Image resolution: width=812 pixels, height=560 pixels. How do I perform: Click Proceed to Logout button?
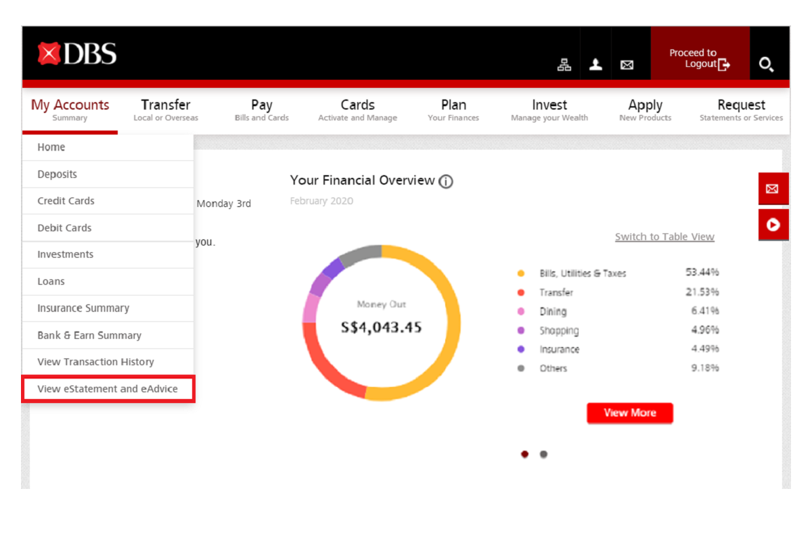700,58
